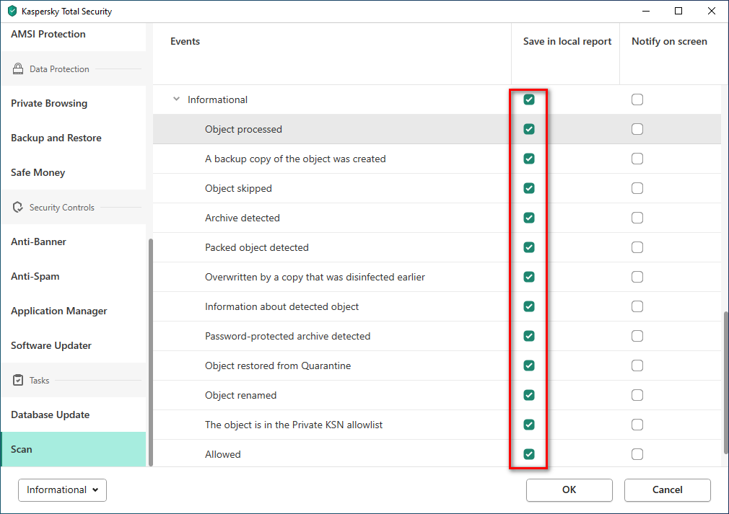Uncheck local report for Packed object detected
Image resolution: width=729 pixels, height=514 pixels.
click(x=528, y=247)
